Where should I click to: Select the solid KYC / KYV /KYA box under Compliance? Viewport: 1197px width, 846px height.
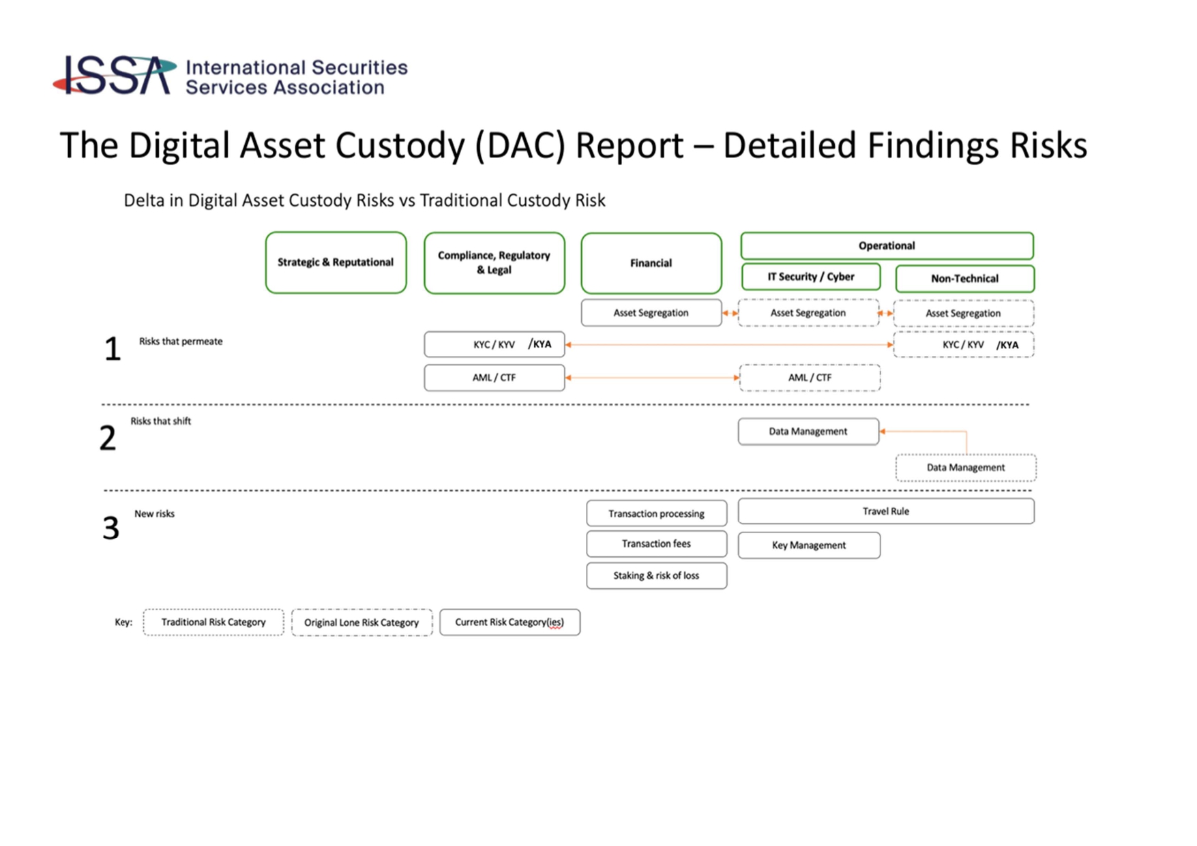click(494, 344)
